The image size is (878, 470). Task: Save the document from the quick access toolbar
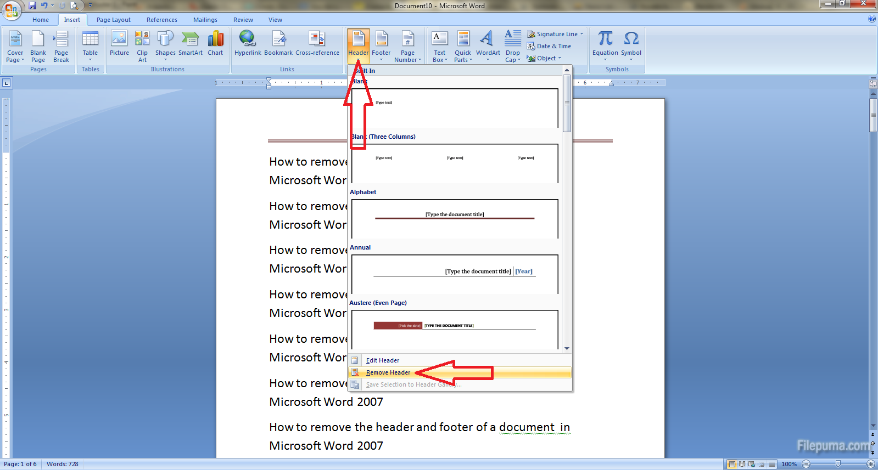(32, 5)
